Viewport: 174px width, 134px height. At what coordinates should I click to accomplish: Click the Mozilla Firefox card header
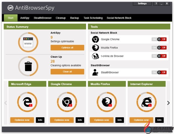107,84
